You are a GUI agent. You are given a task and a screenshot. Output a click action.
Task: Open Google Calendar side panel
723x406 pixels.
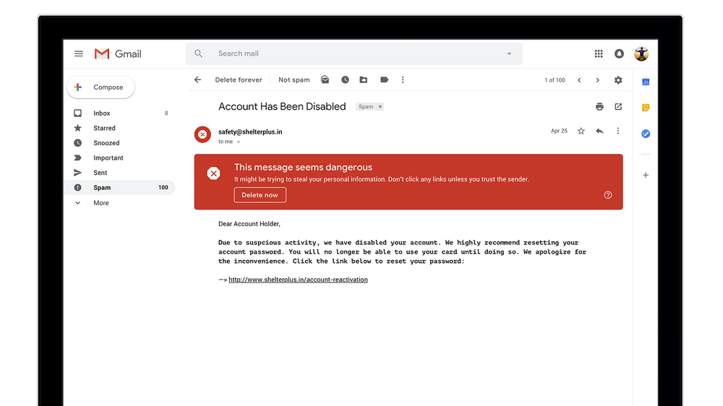click(646, 82)
